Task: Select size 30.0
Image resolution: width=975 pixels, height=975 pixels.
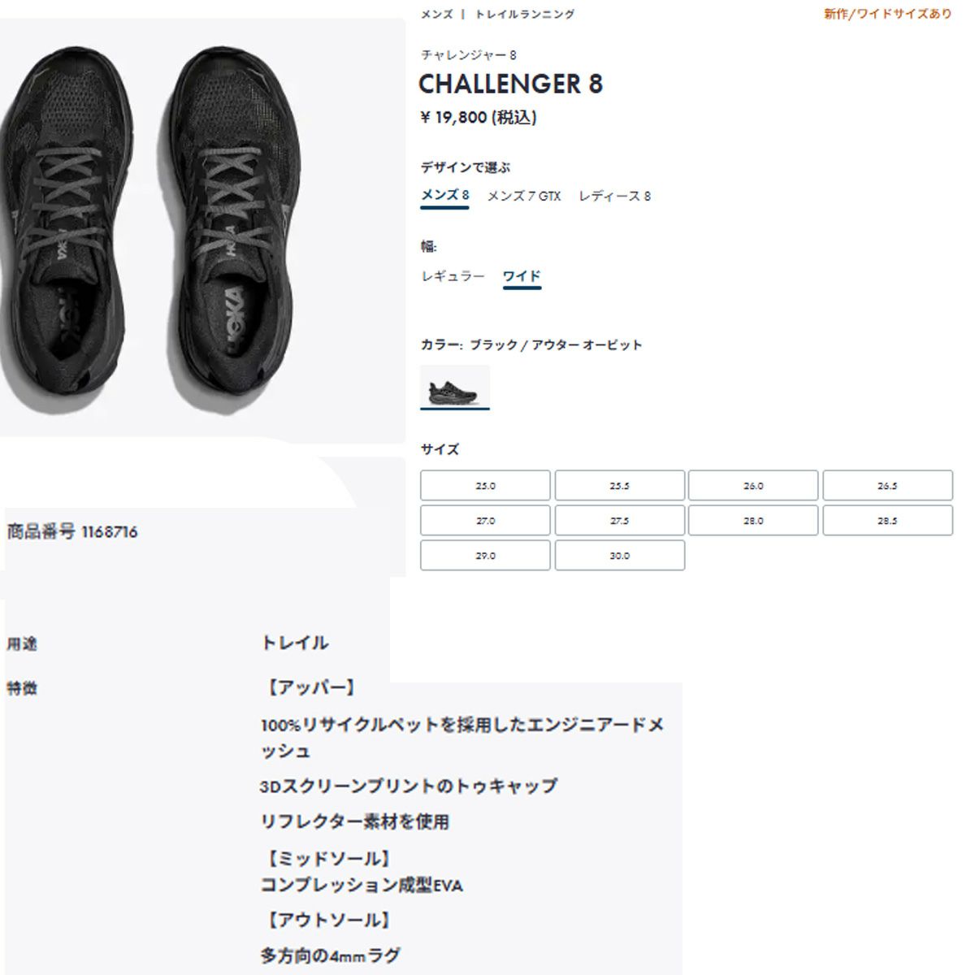Action: coord(619,556)
